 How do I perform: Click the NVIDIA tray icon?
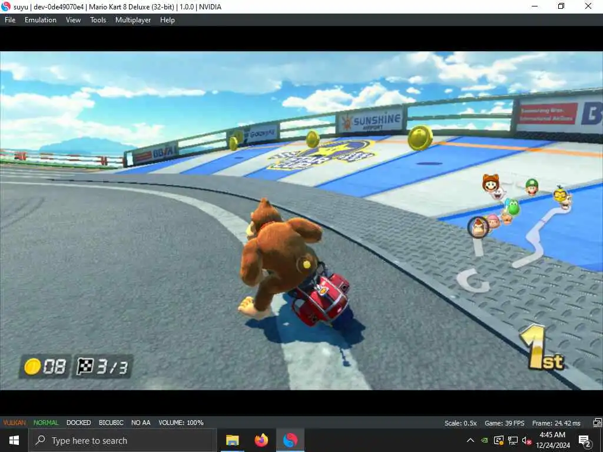[485, 440]
